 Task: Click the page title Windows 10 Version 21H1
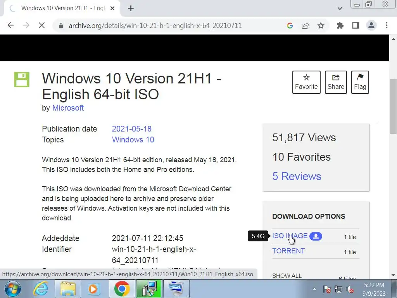pos(132,86)
